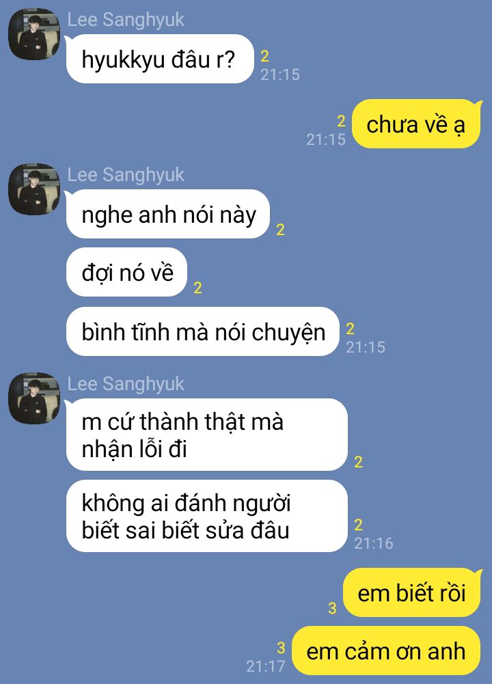Tap unread count next to 'đợi nó về'

[x=197, y=288]
